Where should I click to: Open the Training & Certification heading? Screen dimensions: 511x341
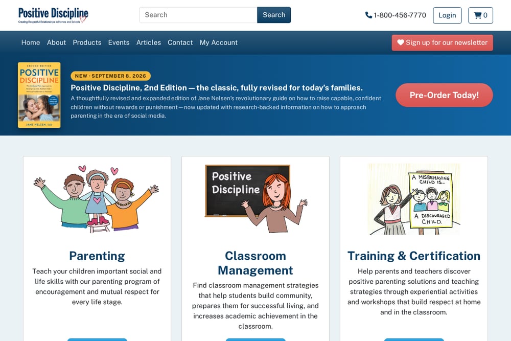pyautogui.click(x=414, y=256)
